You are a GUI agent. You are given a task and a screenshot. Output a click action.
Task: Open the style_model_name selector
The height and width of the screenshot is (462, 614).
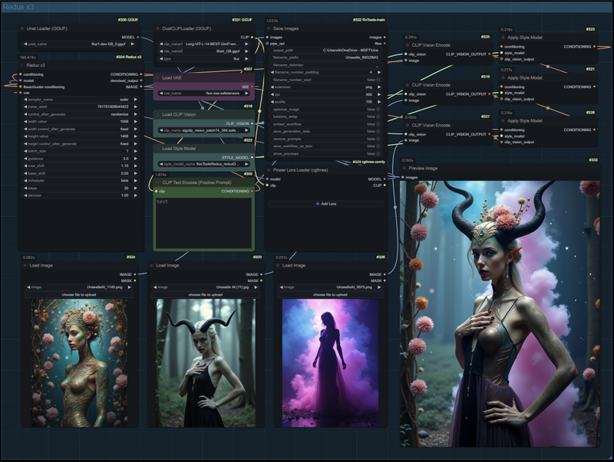(204, 164)
